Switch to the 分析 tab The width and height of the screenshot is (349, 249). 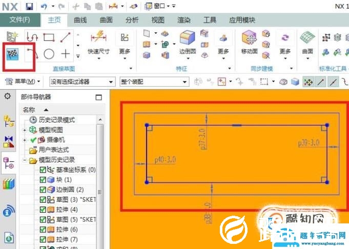[x=132, y=20]
